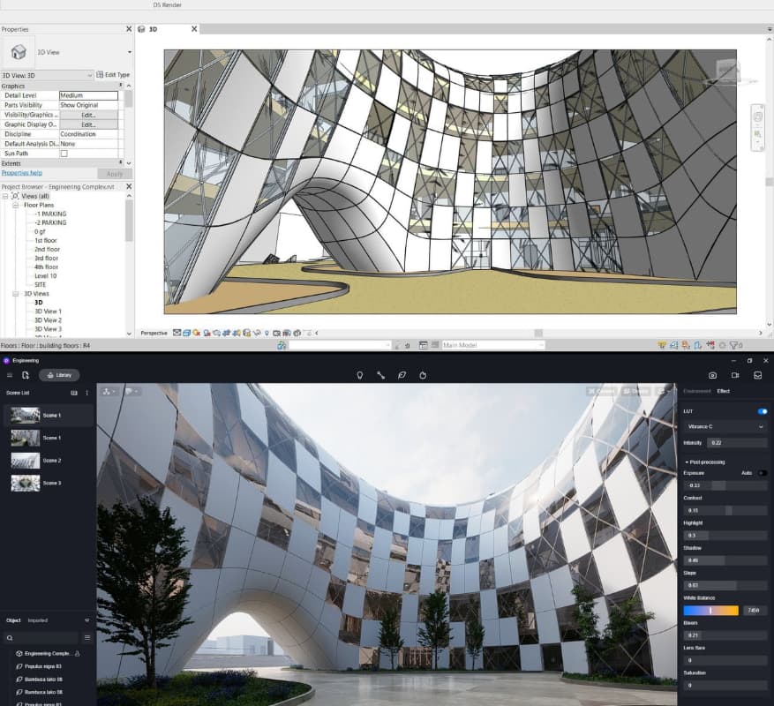Click the White Balance color gradient slider
This screenshot has height=706, width=774.
tap(710, 610)
